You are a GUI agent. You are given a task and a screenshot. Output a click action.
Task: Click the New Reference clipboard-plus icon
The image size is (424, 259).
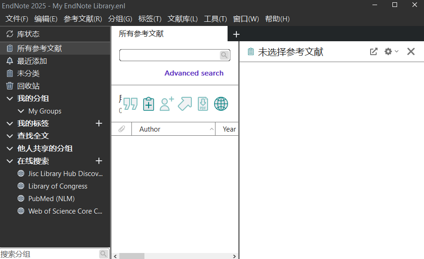point(149,104)
